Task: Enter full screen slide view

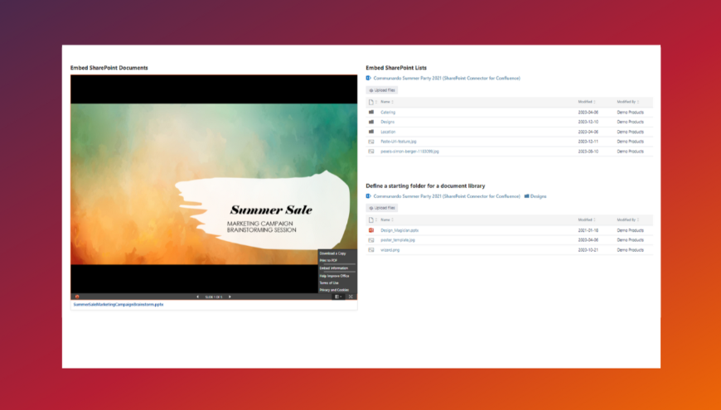Action: [x=351, y=297]
